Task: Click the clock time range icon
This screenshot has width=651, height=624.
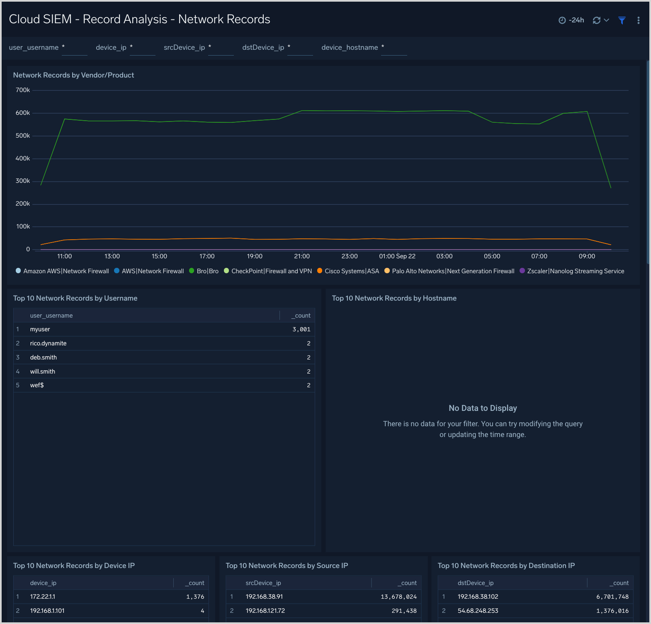Action: click(562, 20)
